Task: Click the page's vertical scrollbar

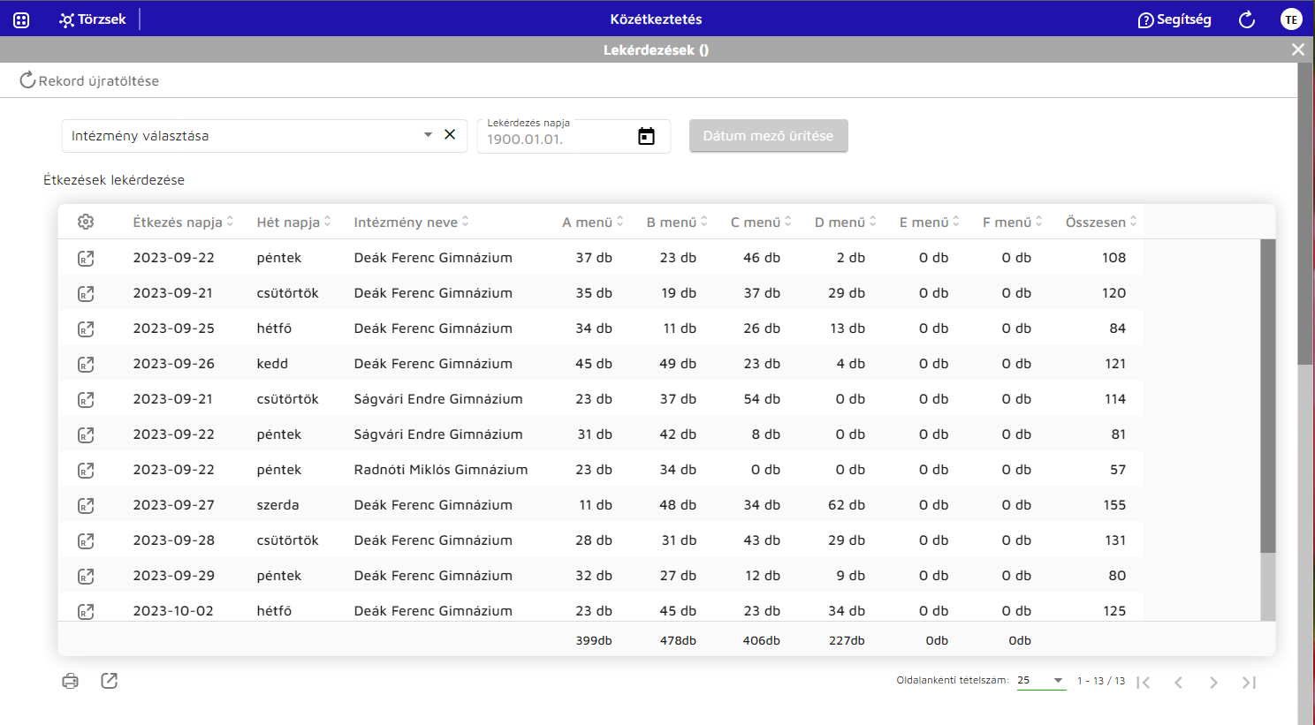Action: coord(1305,213)
